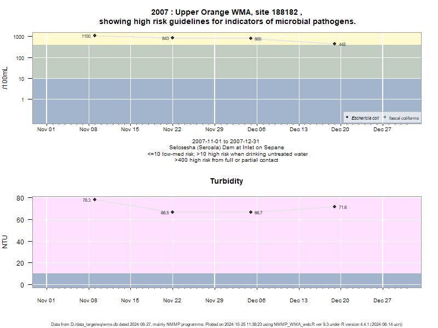Image resolution: width=438 pixels, height=328 pixels.
Task: Select the 66.5 turbidity point marker
Action: [x=172, y=212]
